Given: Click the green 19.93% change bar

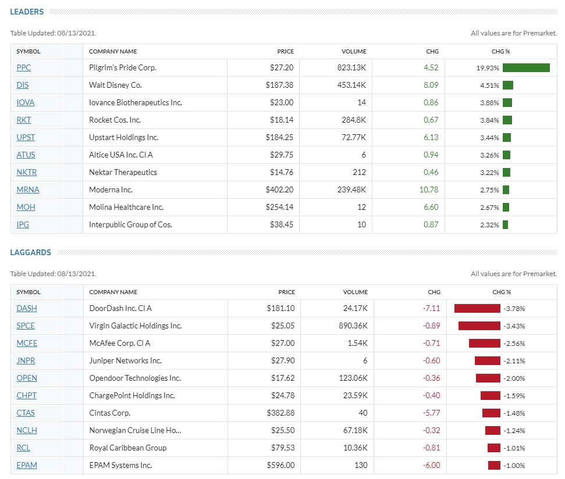Looking at the screenshot, I should 526,67.
